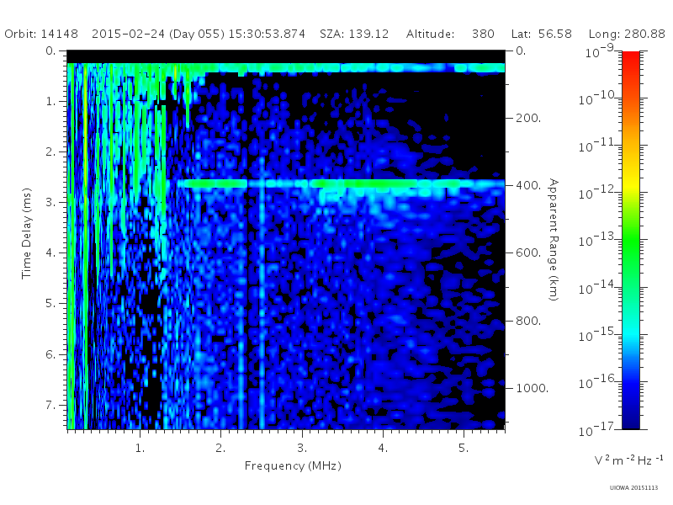Viewport: 673px width, 505px height.
Task: Click the 10^-9 color scale label
Action: (600, 51)
